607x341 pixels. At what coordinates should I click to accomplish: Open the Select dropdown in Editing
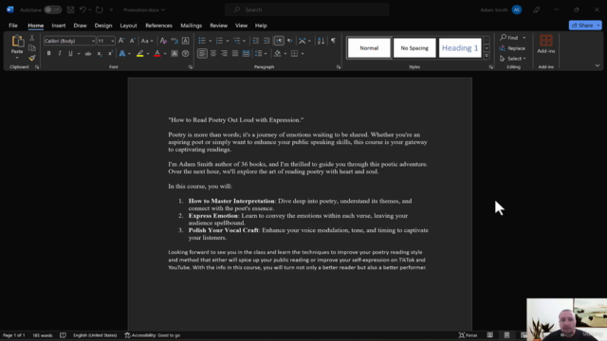pos(512,59)
